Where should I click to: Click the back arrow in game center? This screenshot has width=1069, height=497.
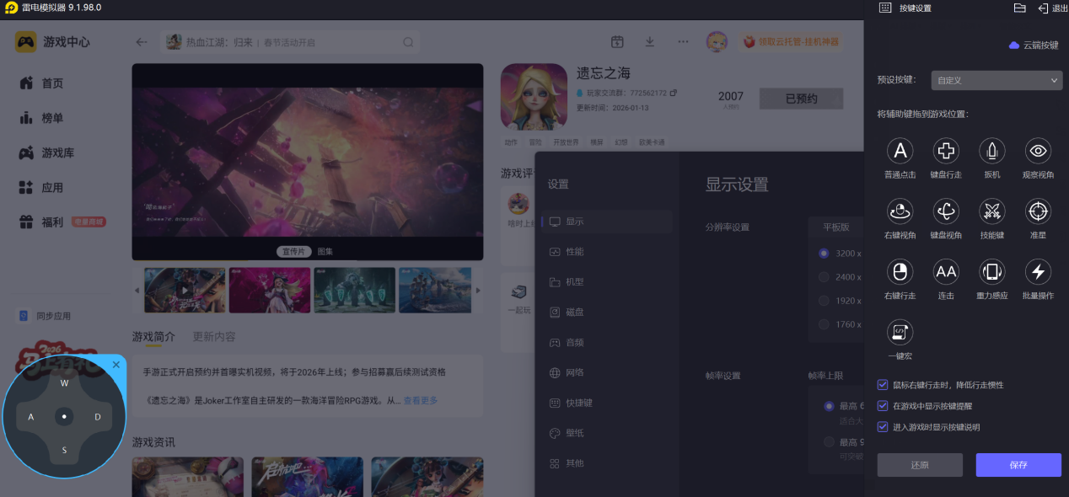pyautogui.click(x=142, y=42)
